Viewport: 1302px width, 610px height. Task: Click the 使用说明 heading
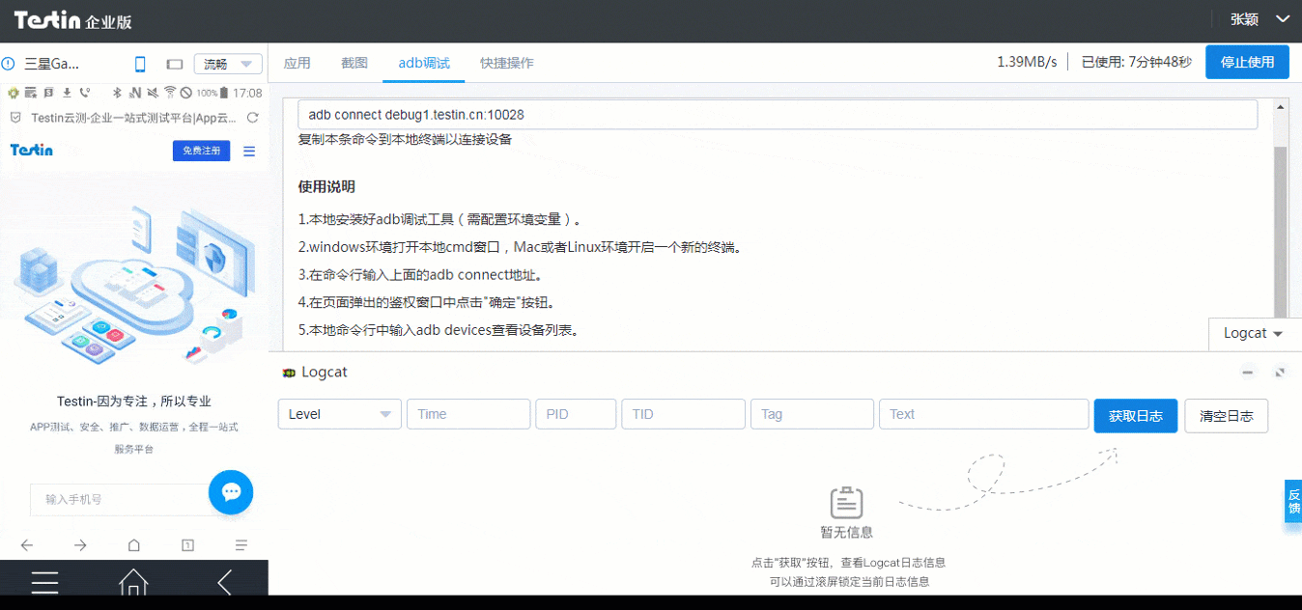326,186
